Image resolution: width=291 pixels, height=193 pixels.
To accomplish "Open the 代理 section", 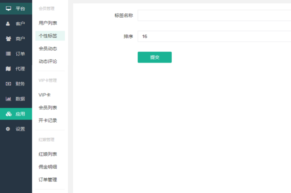I will pos(16,69).
